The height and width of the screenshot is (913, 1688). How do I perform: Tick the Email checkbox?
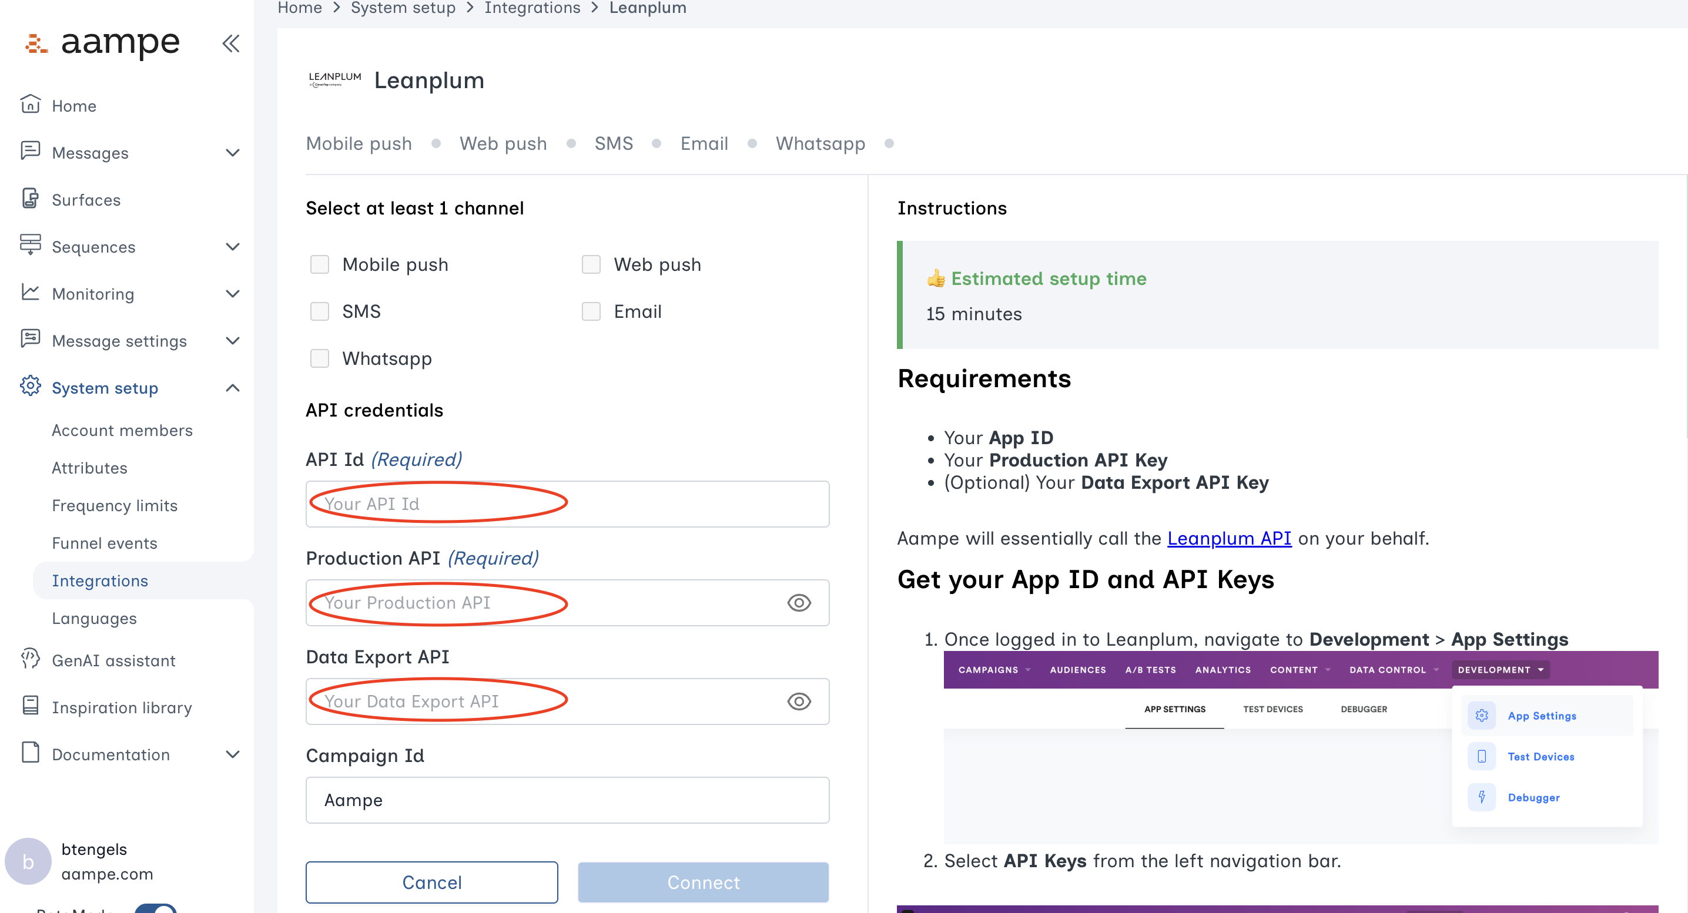coord(591,312)
